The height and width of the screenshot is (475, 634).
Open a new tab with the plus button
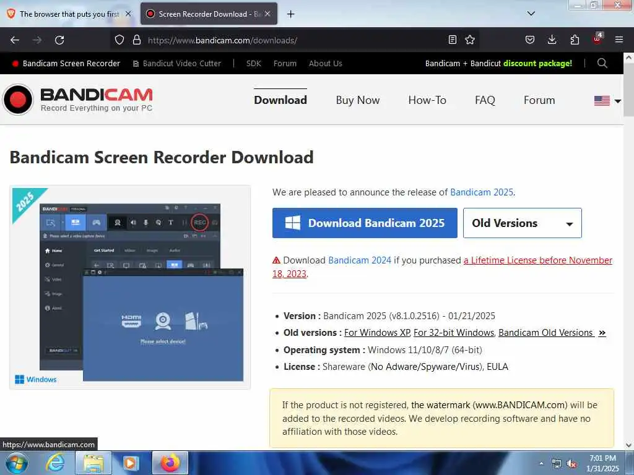pyautogui.click(x=290, y=14)
